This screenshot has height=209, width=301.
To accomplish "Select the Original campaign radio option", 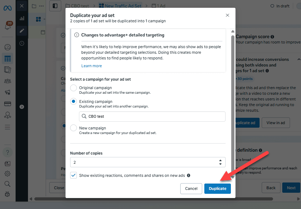I will (x=74, y=88).
